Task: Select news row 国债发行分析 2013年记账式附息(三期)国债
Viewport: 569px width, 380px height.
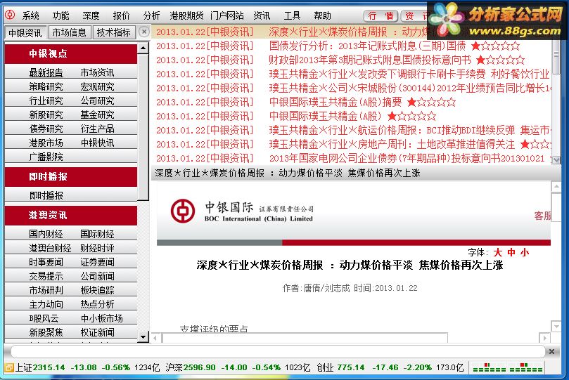Action: click(351, 46)
